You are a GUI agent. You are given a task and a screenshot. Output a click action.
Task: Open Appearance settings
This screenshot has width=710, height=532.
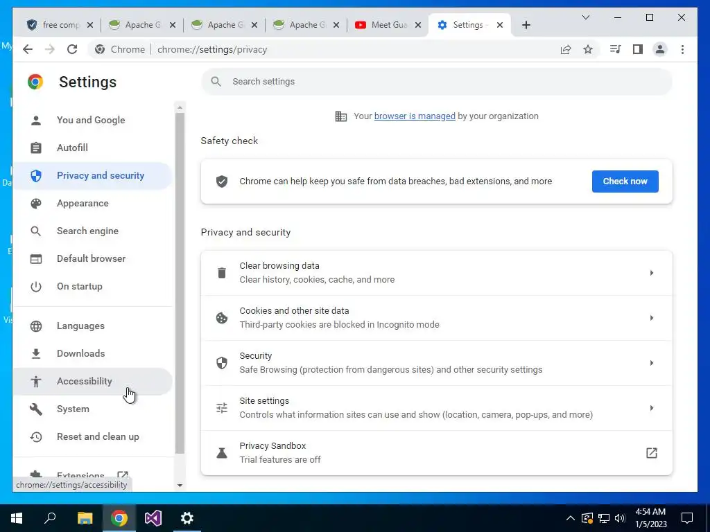[x=92, y=203]
